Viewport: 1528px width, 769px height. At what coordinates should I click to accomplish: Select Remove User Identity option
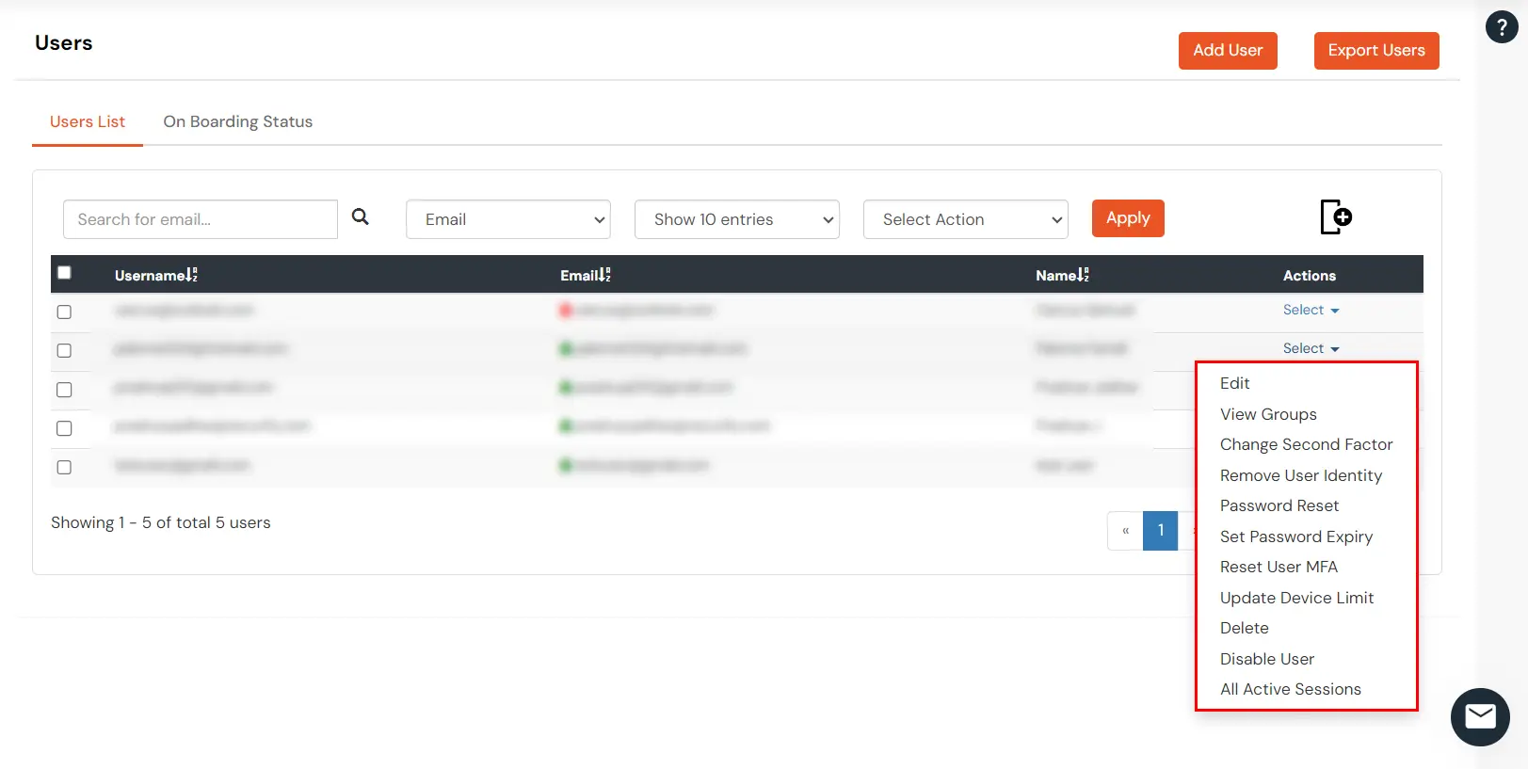pos(1301,475)
